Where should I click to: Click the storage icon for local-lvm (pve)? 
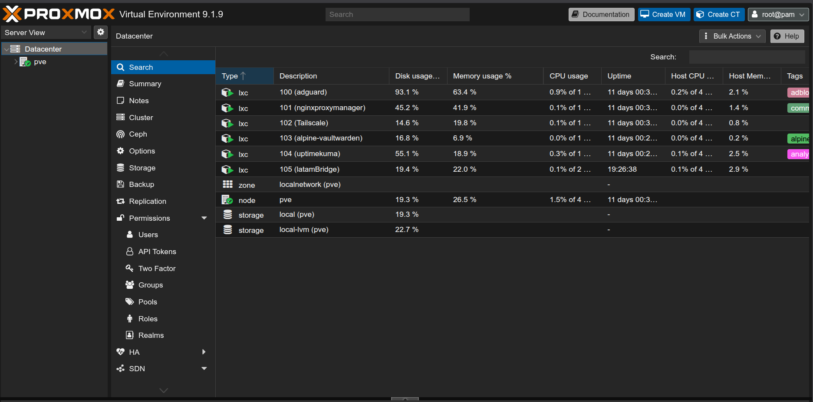[227, 229]
